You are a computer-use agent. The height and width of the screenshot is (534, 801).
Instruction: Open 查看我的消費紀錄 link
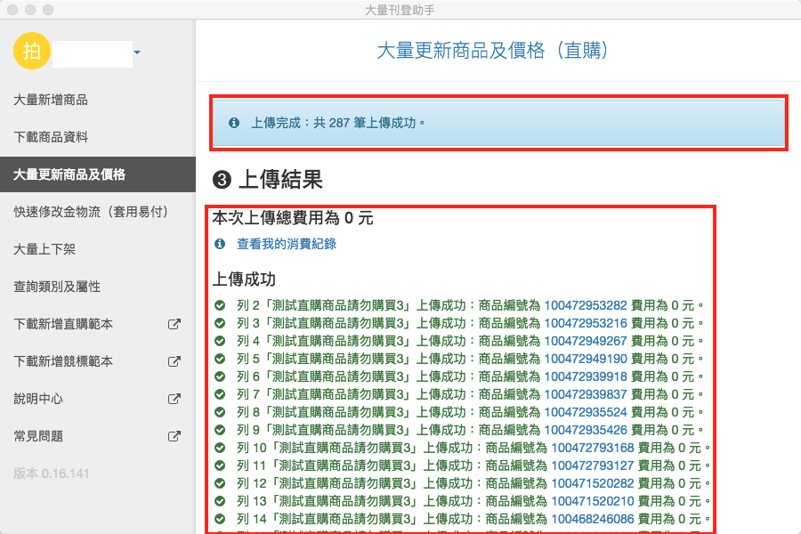(286, 243)
